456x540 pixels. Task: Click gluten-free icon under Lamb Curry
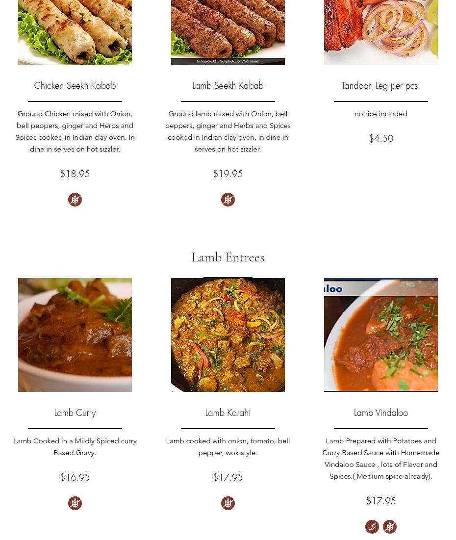[75, 503]
